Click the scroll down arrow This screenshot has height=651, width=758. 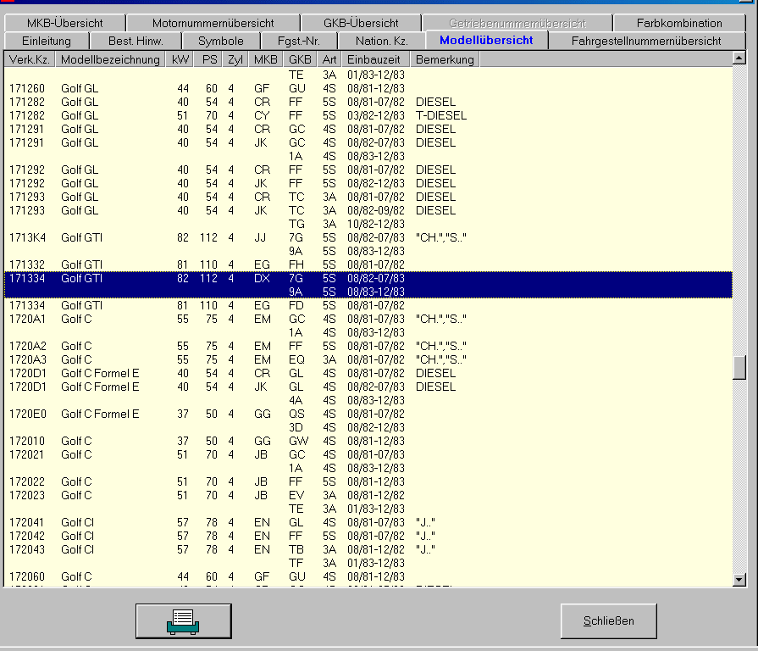[x=739, y=579]
